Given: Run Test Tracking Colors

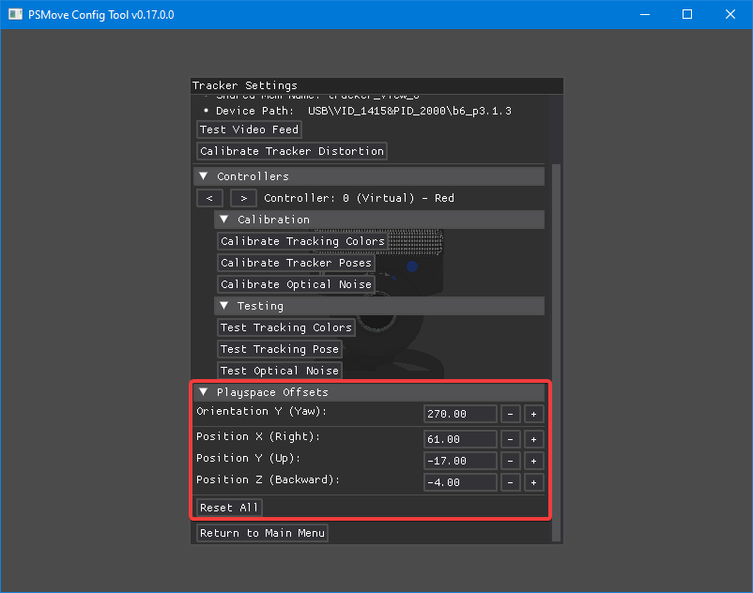Looking at the screenshot, I should (x=286, y=327).
